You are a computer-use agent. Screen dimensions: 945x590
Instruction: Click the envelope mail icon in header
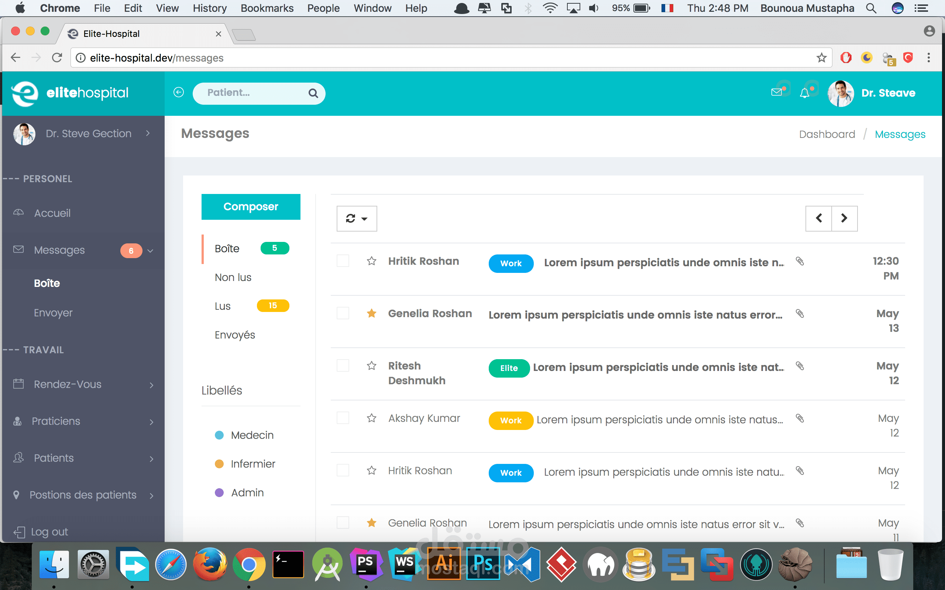tap(776, 93)
